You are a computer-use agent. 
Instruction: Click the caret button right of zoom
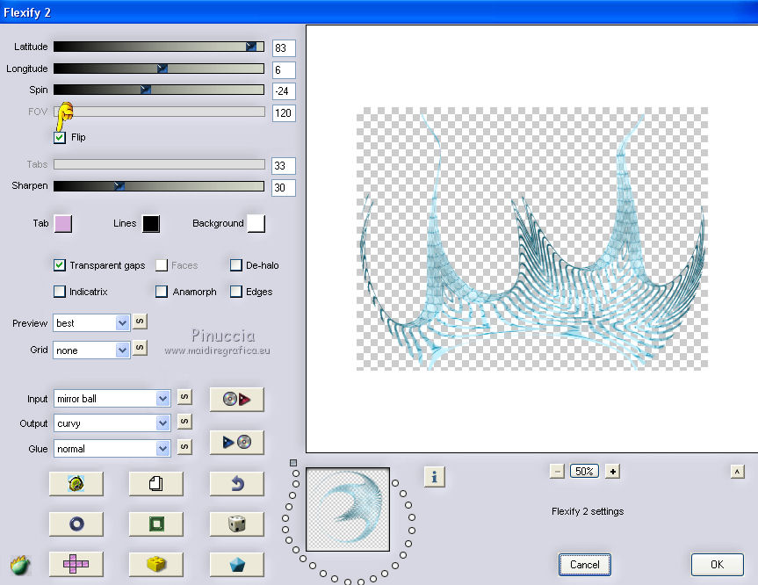[737, 472]
